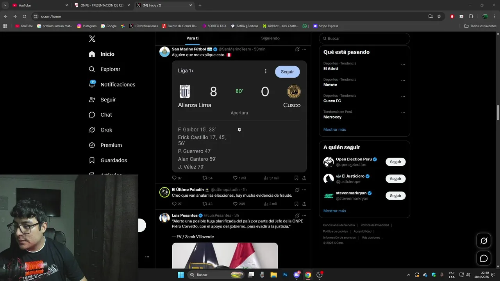Screen dimensions: 500x281
Task: Click the taskbar Buscar search box
Action: click(216, 275)
